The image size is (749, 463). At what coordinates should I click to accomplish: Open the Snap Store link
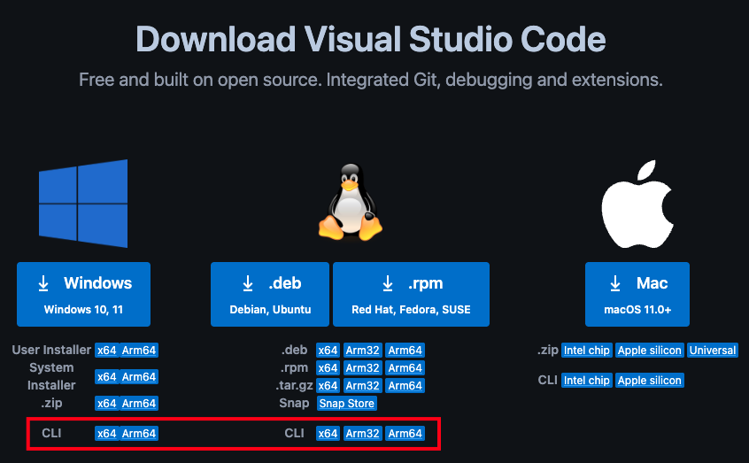pyautogui.click(x=347, y=404)
